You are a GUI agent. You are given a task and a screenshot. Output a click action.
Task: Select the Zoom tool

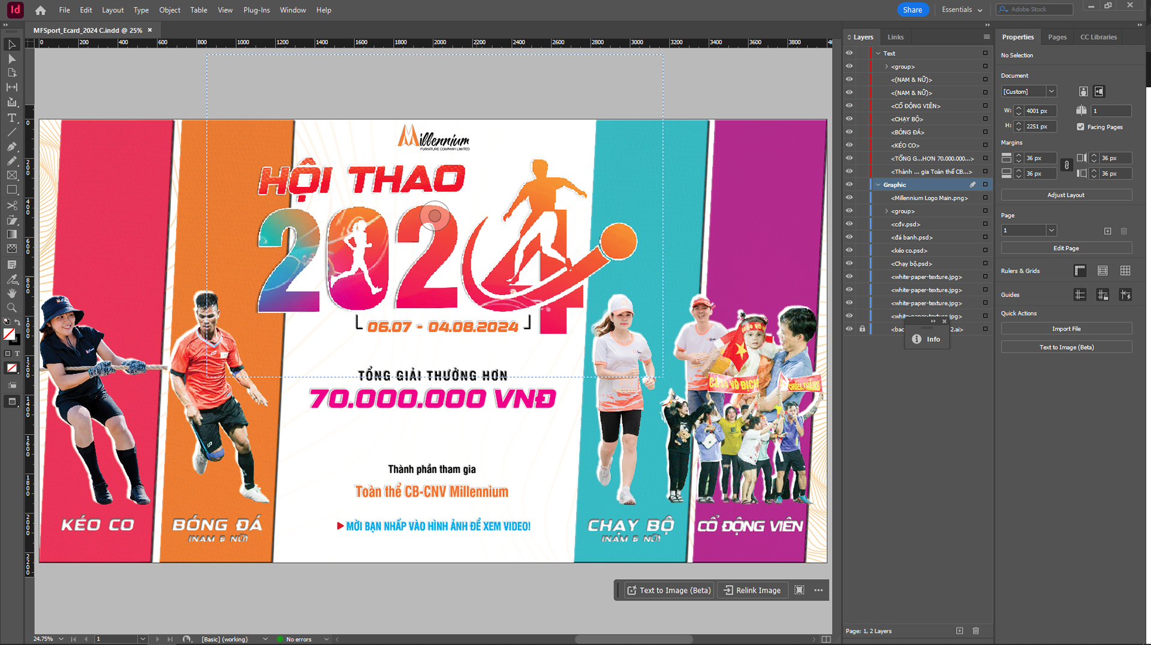[x=11, y=308]
